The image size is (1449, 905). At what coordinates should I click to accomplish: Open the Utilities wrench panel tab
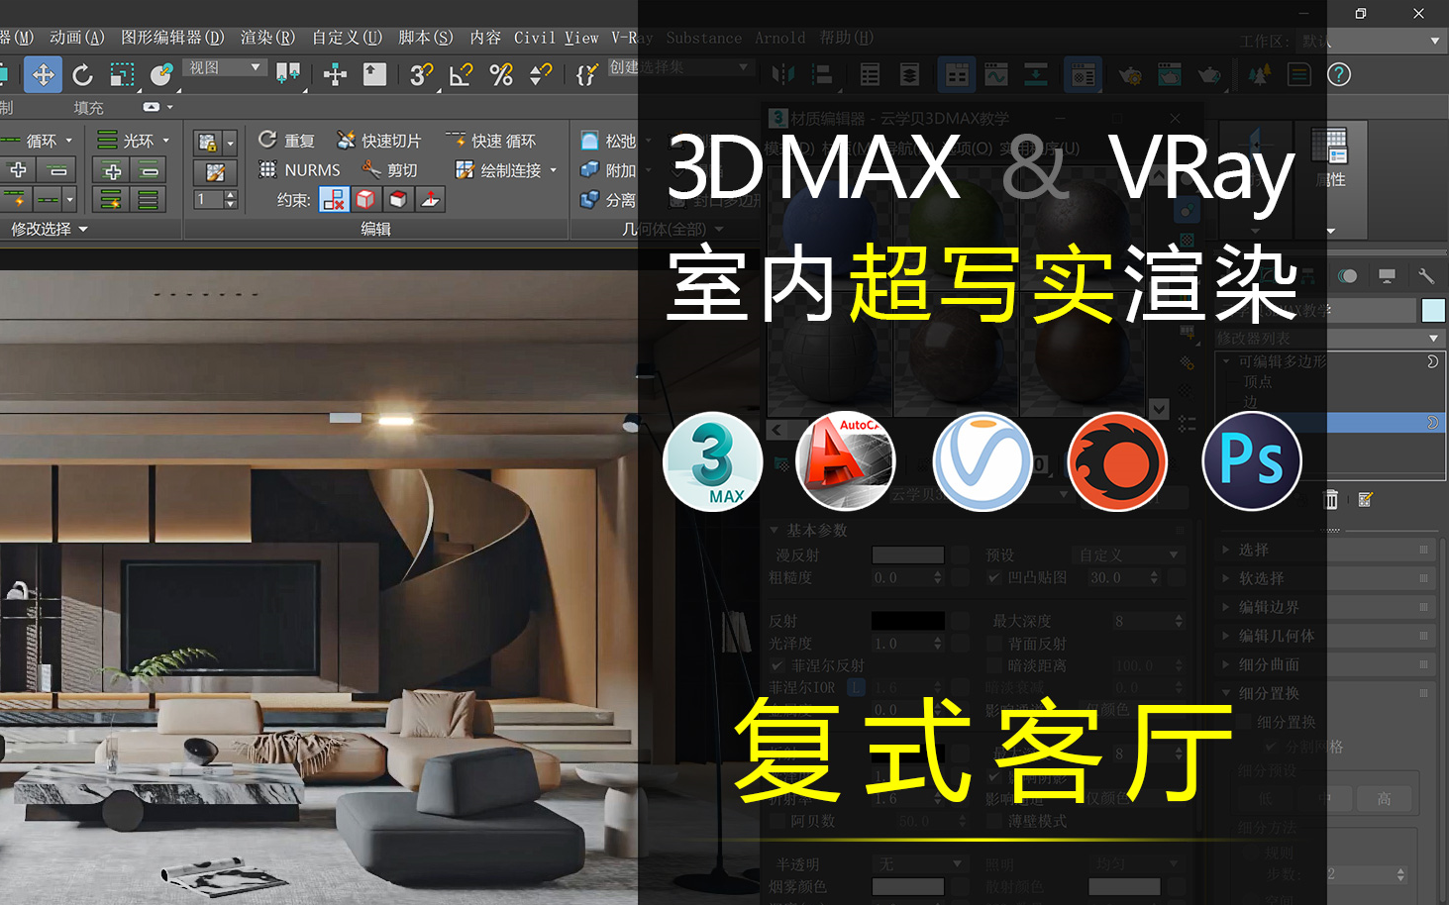pos(1426,276)
